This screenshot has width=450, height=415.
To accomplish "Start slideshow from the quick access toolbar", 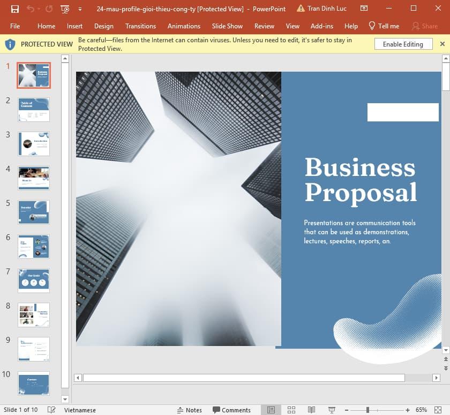I will 64,9.
